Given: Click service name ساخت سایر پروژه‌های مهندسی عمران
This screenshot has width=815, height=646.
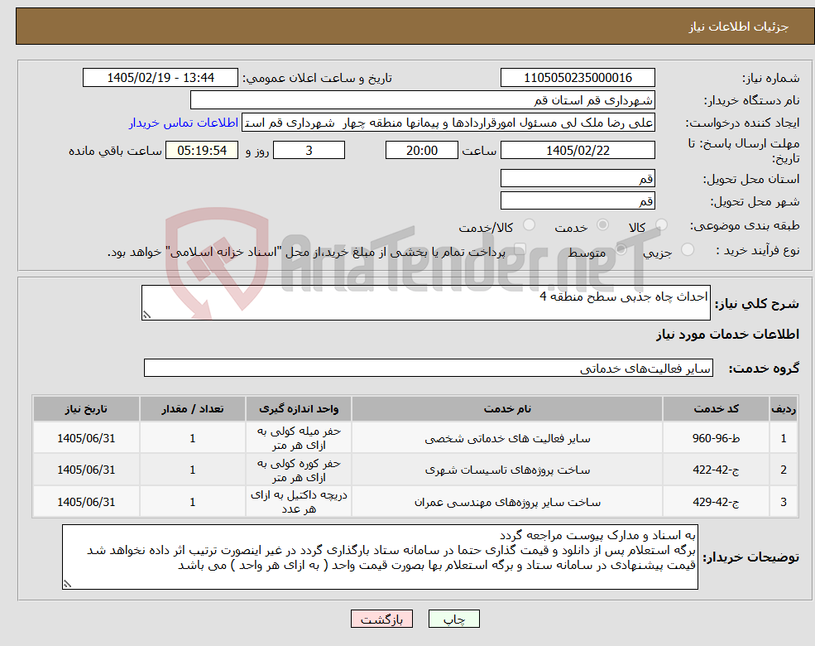Looking at the screenshot, I should point(507,503).
